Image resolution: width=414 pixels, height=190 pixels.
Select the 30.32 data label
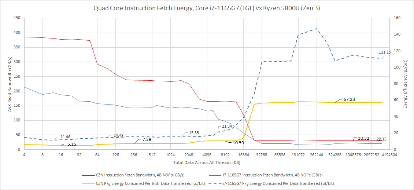[x=364, y=138]
